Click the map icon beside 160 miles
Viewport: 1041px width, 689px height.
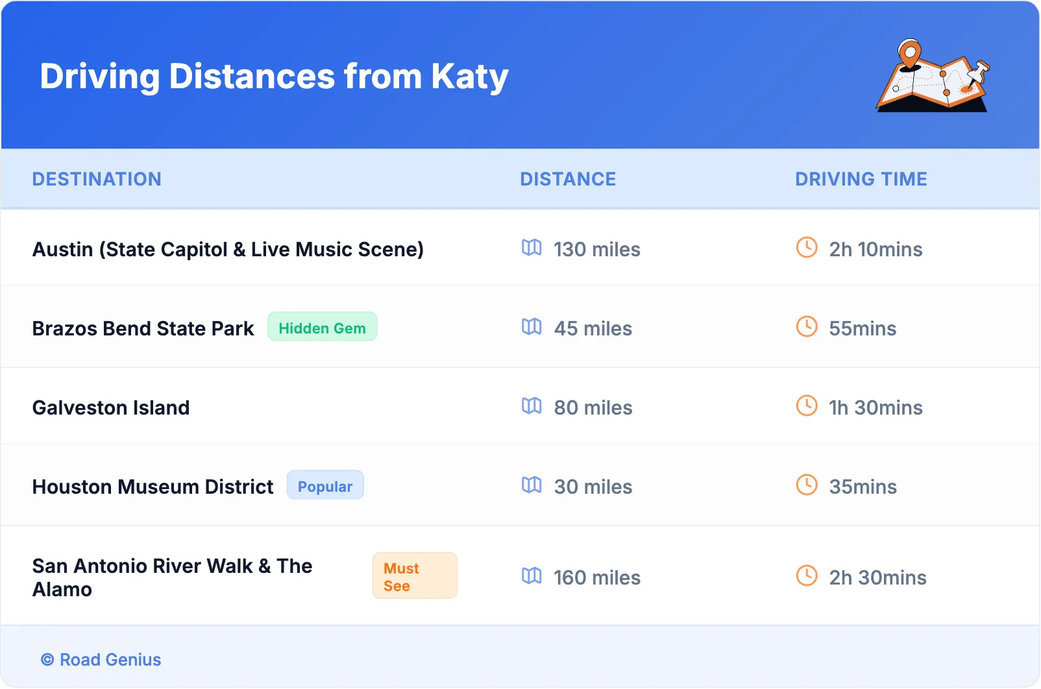[532, 576]
